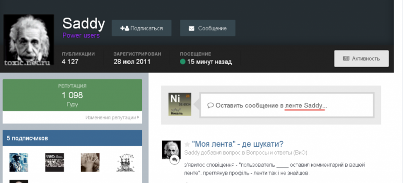Click the Power users group label
Screen dimensions: 403x183
click(x=81, y=35)
